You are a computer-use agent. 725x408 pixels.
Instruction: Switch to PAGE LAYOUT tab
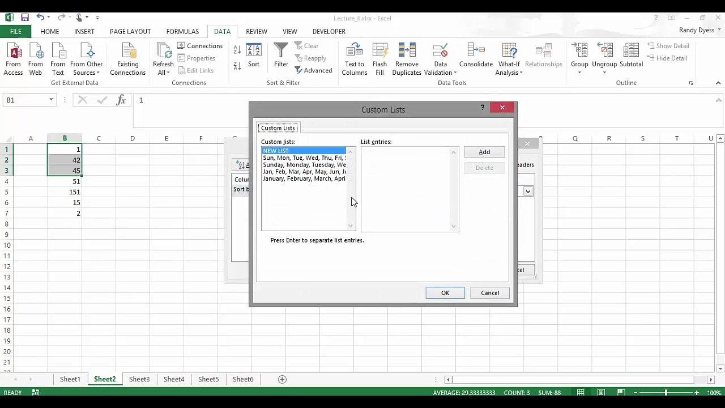click(x=130, y=32)
